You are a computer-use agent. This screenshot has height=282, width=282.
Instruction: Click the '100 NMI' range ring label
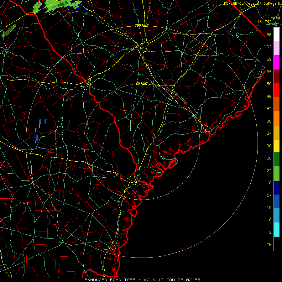[x=142, y=26]
